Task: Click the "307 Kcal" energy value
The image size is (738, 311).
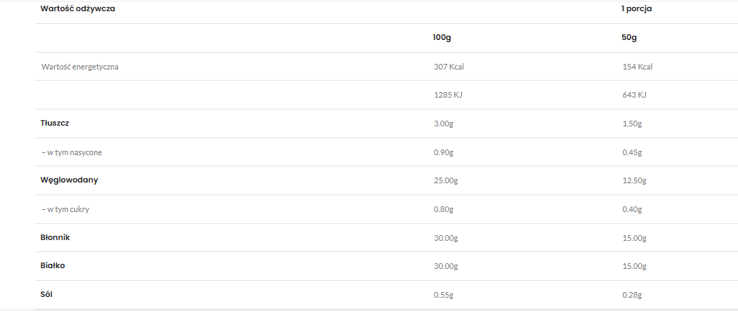Action: click(x=449, y=67)
